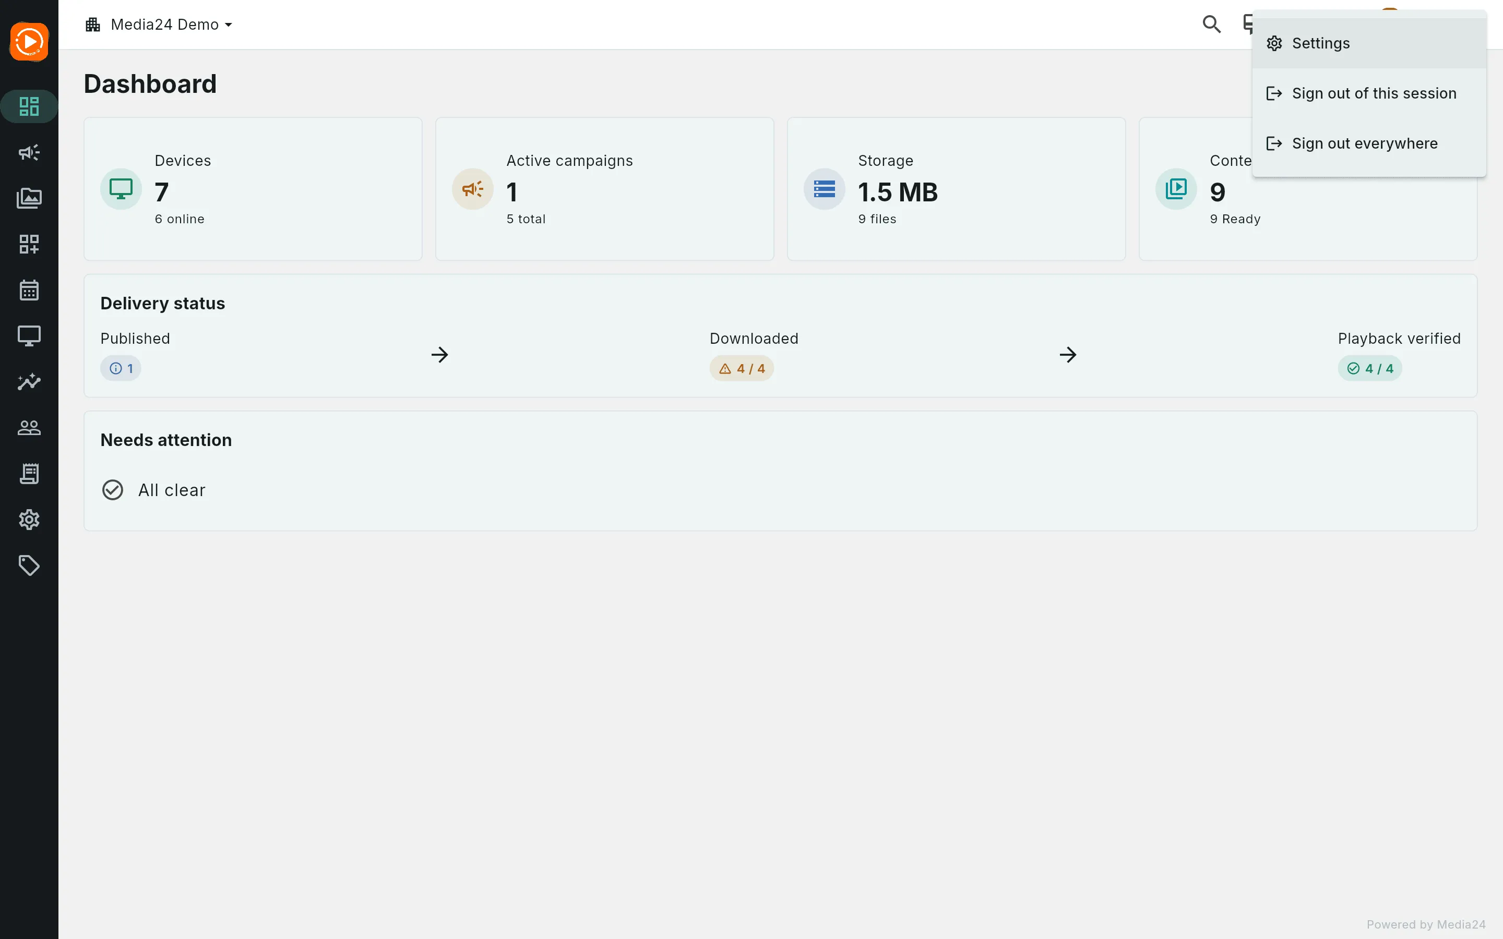Click the Storage card icon
Viewport: 1503px width, 939px height.
point(824,189)
